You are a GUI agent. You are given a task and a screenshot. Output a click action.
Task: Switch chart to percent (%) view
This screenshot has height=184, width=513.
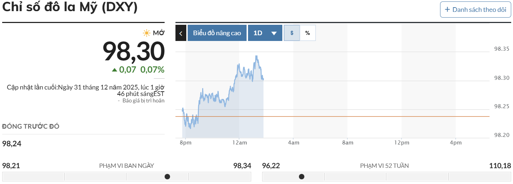pos(308,33)
